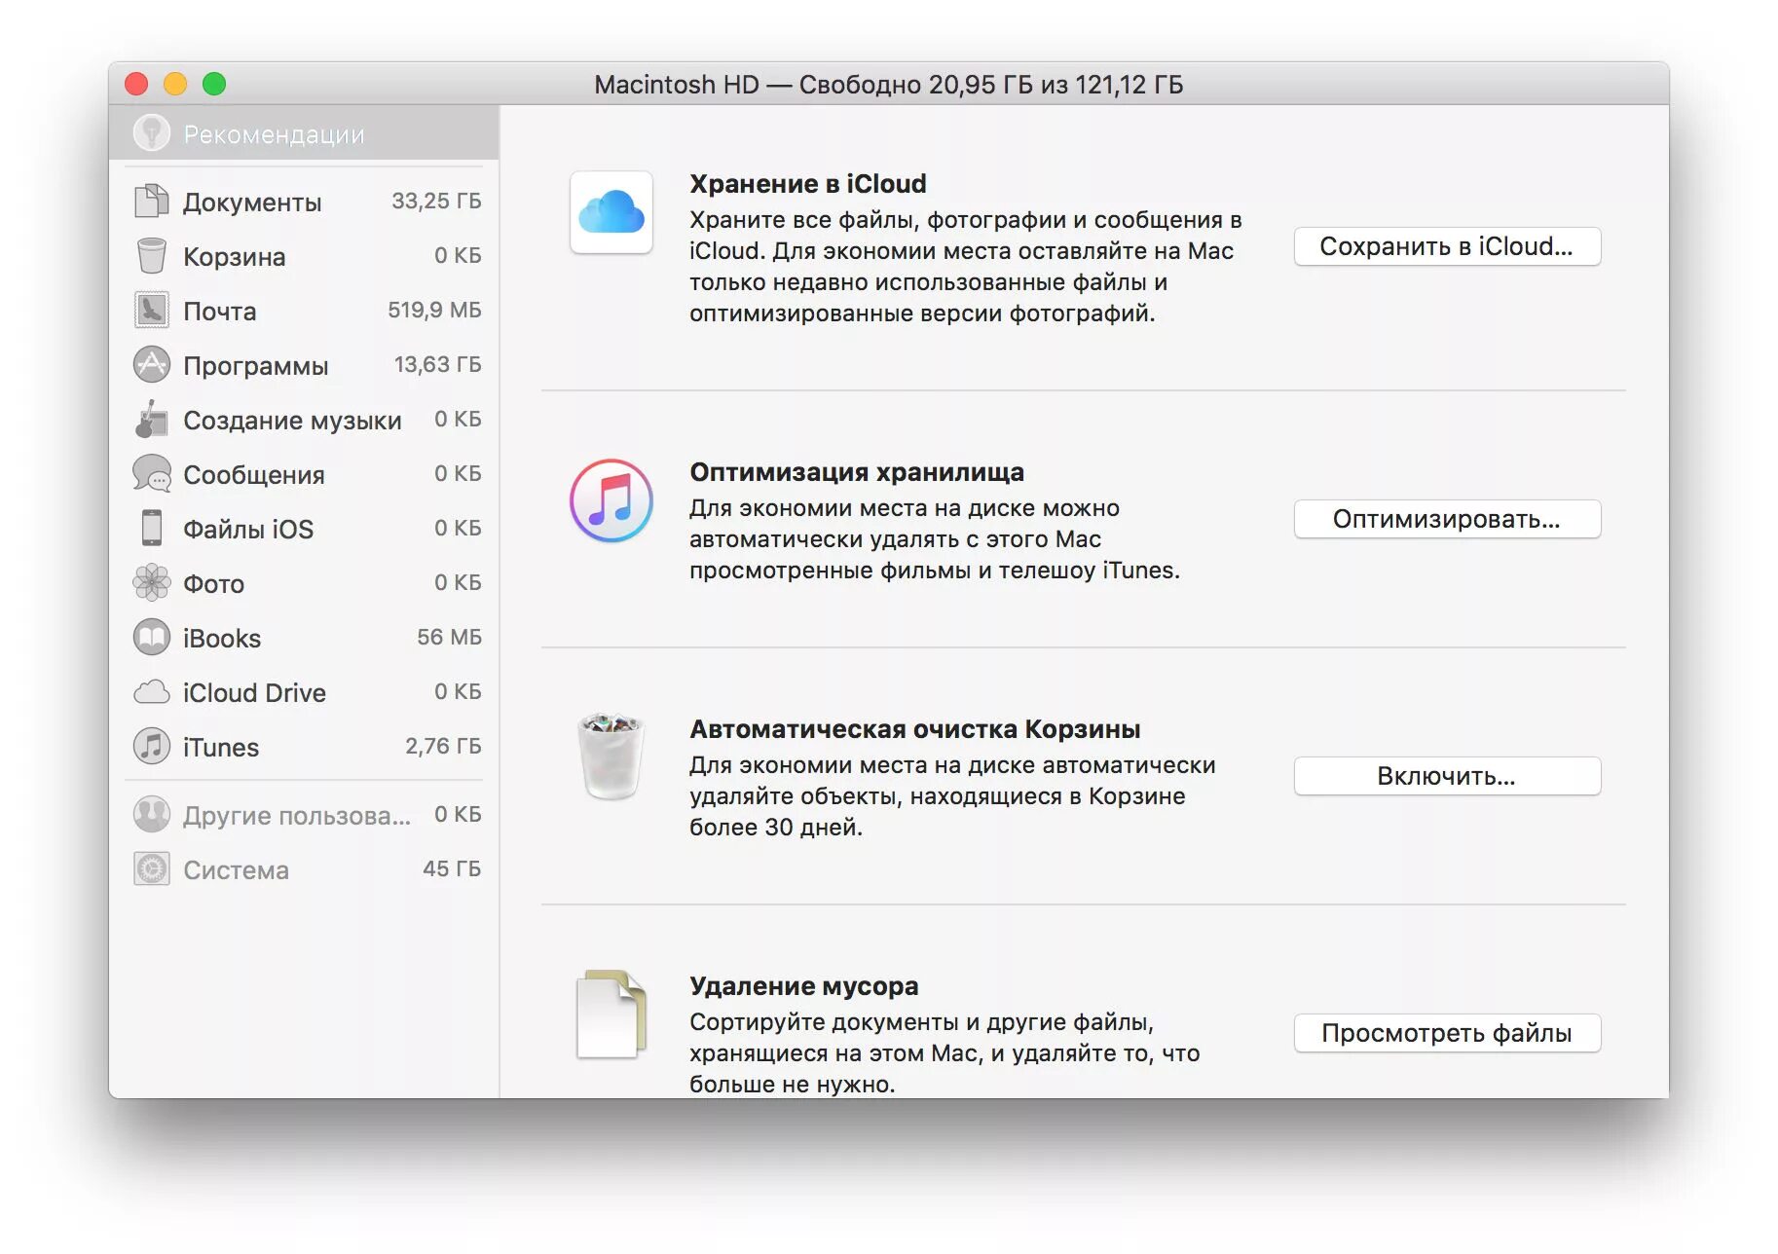Close the window with red button
Image resolution: width=1778 pixels, height=1254 pixels.
pos(136,84)
